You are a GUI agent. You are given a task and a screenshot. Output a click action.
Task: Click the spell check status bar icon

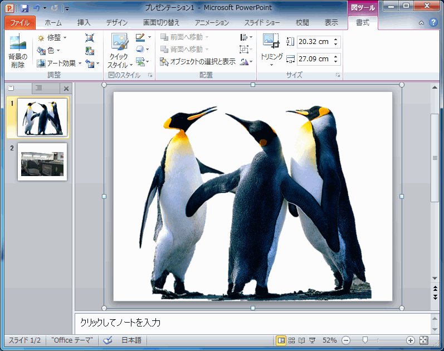(x=108, y=340)
